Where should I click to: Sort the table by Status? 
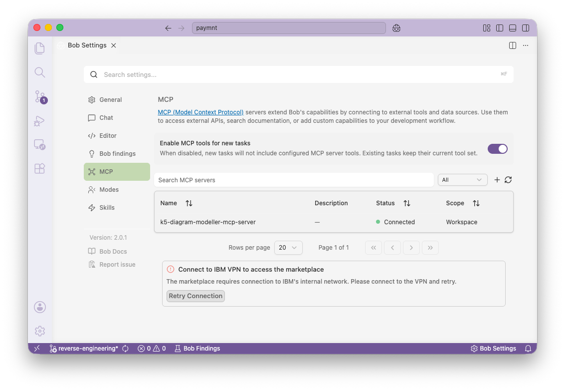tap(407, 203)
